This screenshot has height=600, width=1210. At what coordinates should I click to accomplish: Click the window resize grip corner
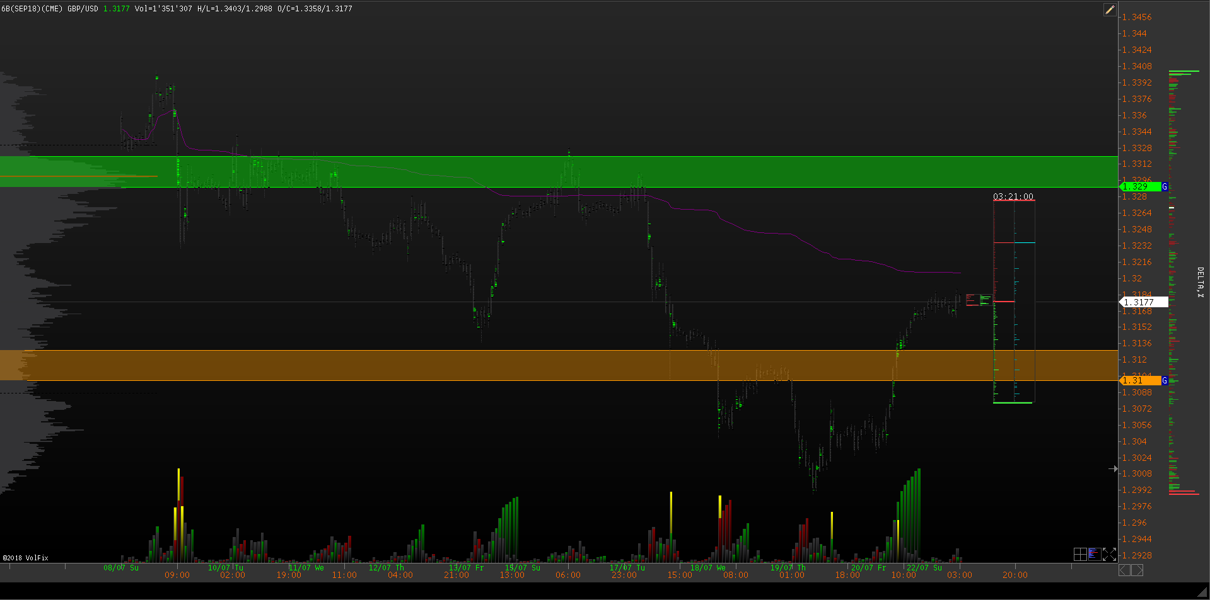[x=1202, y=592]
